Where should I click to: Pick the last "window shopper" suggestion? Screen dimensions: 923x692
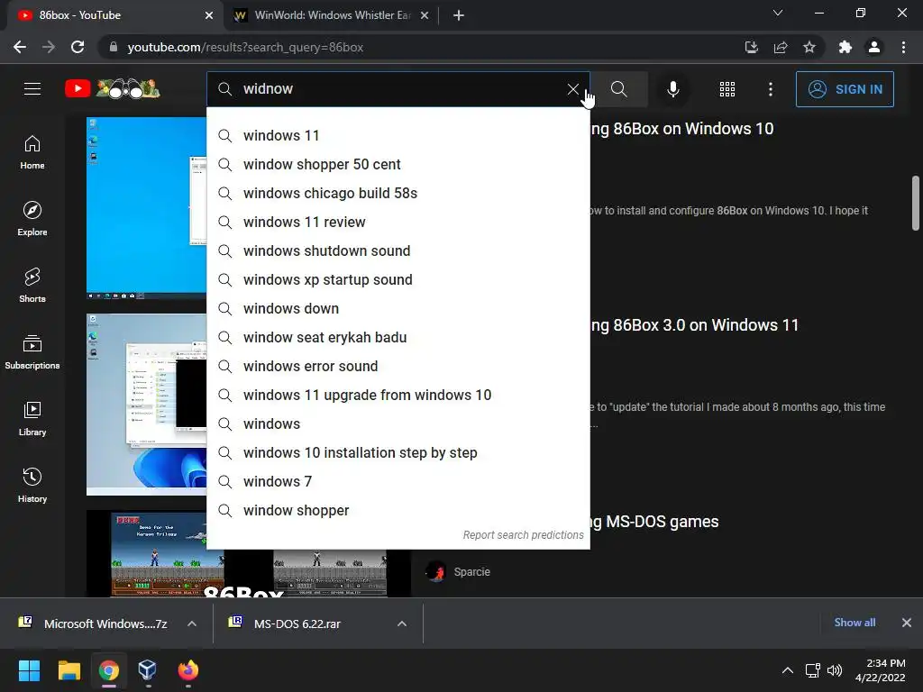tap(398, 510)
